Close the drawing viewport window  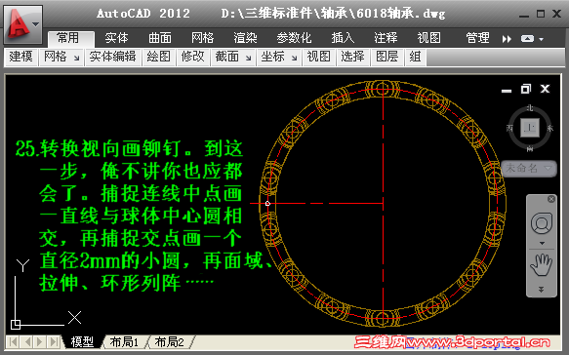pyautogui.click(x=545, y=89)
